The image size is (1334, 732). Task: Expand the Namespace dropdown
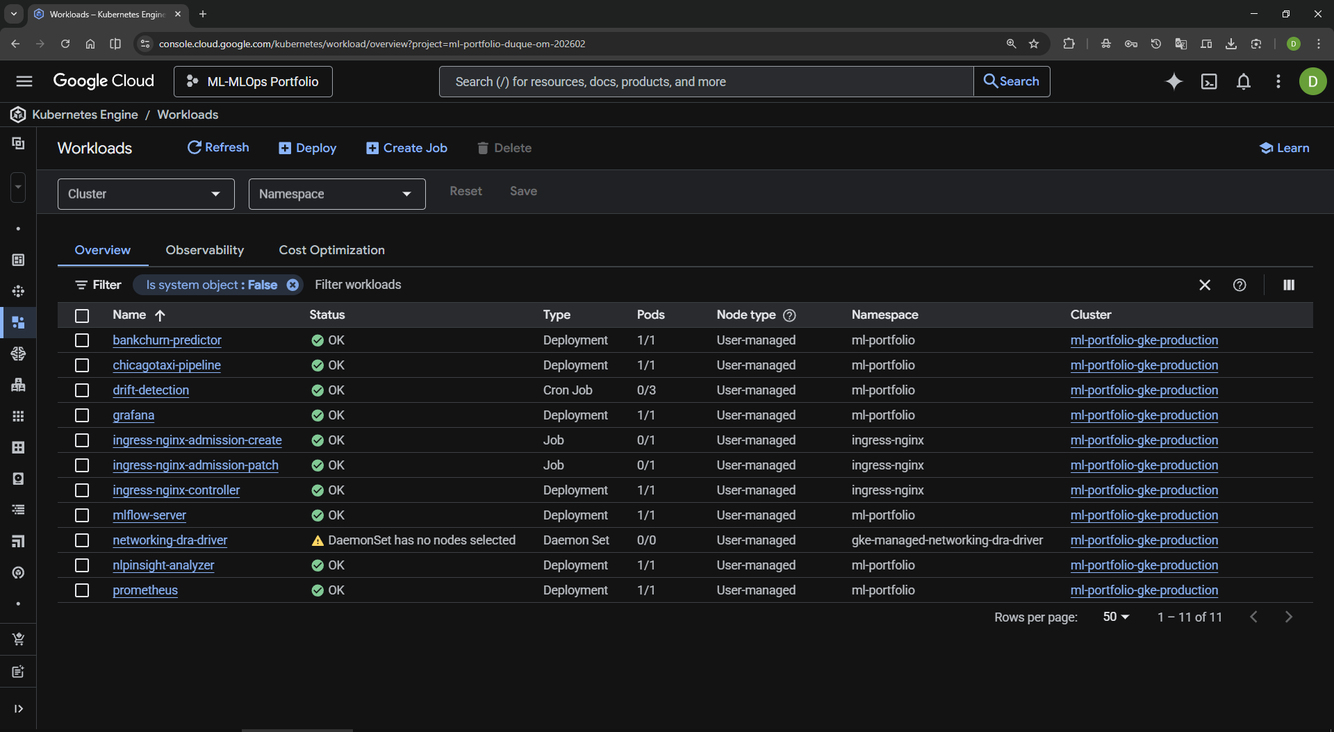pos(336,194)
